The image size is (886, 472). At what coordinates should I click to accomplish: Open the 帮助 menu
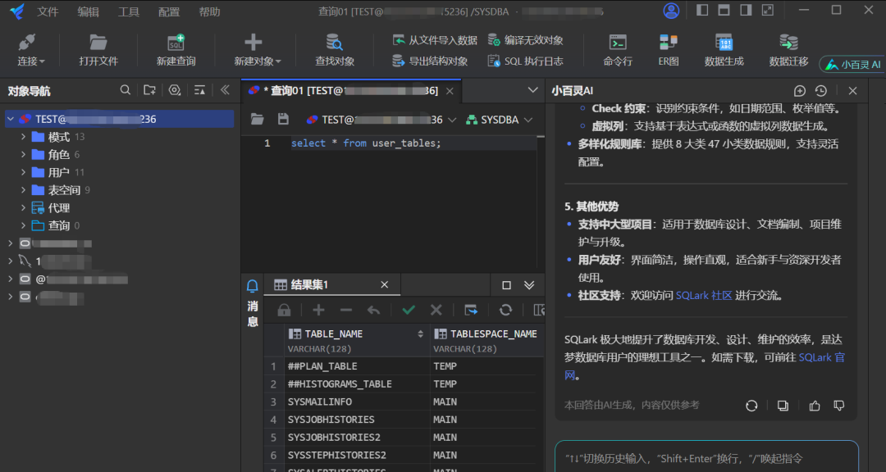tap(209, 11)
